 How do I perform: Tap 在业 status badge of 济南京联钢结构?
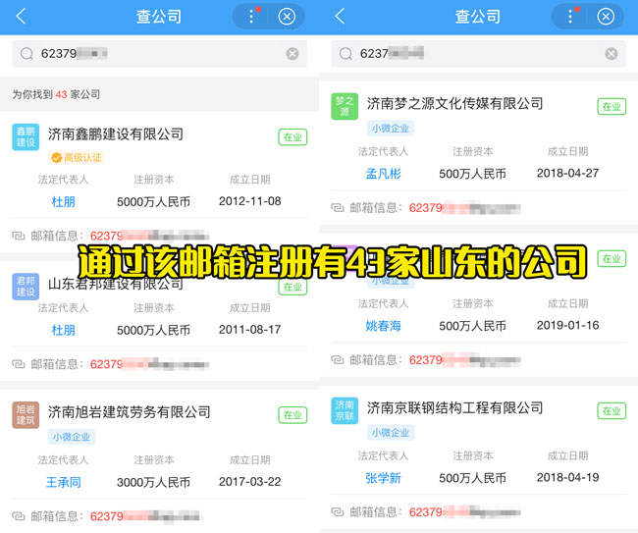click(x=611, y=411)
